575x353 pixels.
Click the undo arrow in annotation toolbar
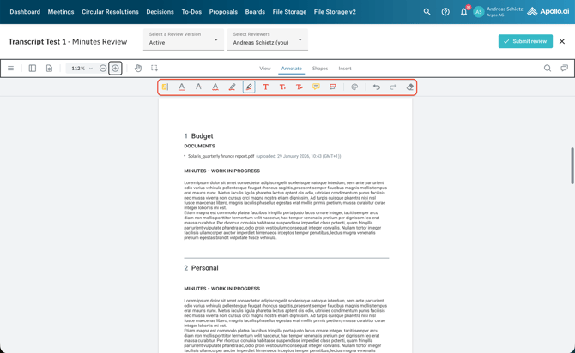tap(376, 87)
